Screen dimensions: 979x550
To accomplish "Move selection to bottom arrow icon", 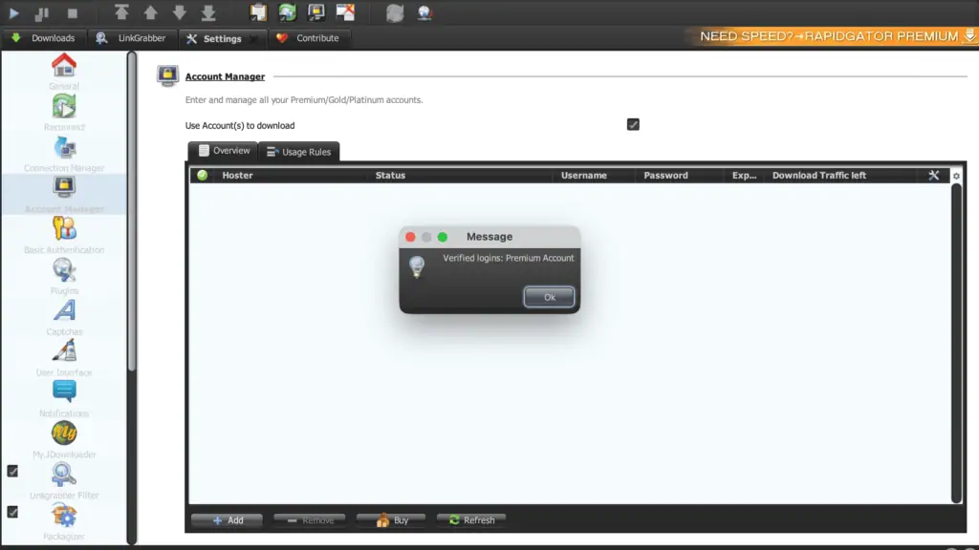I will pos(208,11).
